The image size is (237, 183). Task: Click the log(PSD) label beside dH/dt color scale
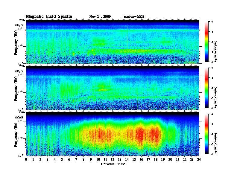[216, 51]
